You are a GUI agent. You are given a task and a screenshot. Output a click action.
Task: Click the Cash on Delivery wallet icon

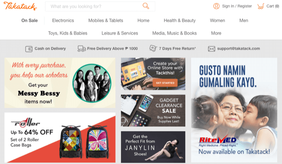point(29,49)
